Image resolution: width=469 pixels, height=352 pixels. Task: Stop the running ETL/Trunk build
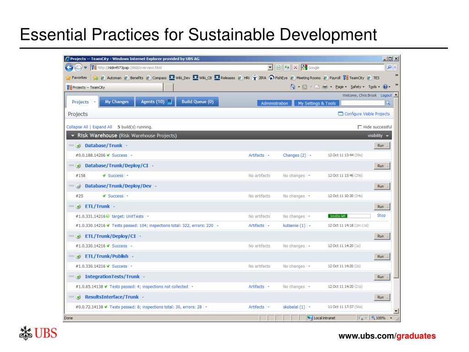click(382, 215)
